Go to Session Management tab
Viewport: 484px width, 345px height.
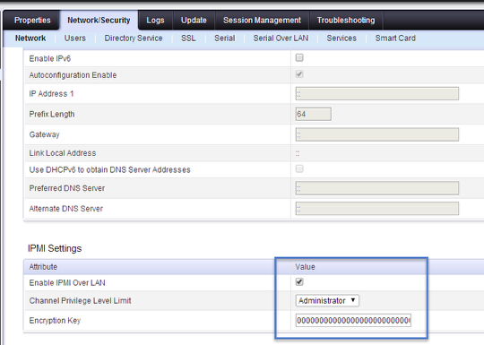262,21
